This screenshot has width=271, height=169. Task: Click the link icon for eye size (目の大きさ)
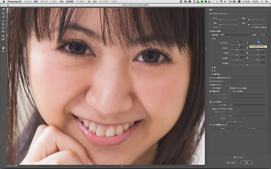247,43
